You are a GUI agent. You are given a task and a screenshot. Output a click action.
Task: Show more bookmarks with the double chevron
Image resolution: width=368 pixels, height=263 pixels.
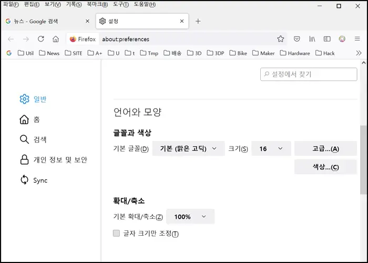click(359, 53)
